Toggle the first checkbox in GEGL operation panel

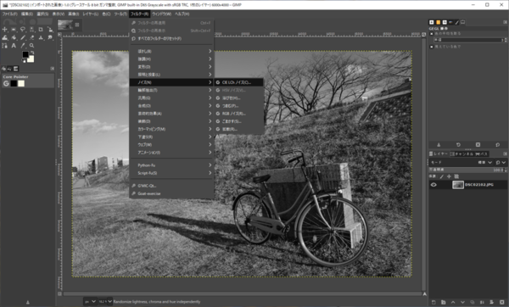point(432,34)
